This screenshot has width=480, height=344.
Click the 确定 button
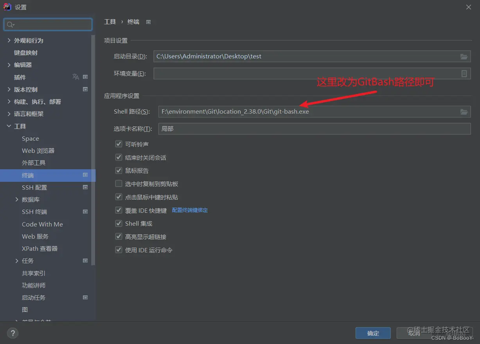pyautogui.click(x=373, y=333)
